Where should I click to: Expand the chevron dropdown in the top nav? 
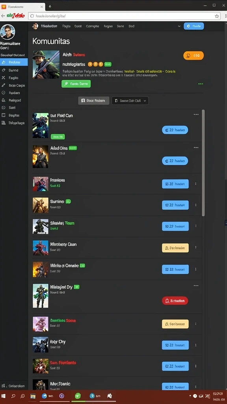(179, 26)
